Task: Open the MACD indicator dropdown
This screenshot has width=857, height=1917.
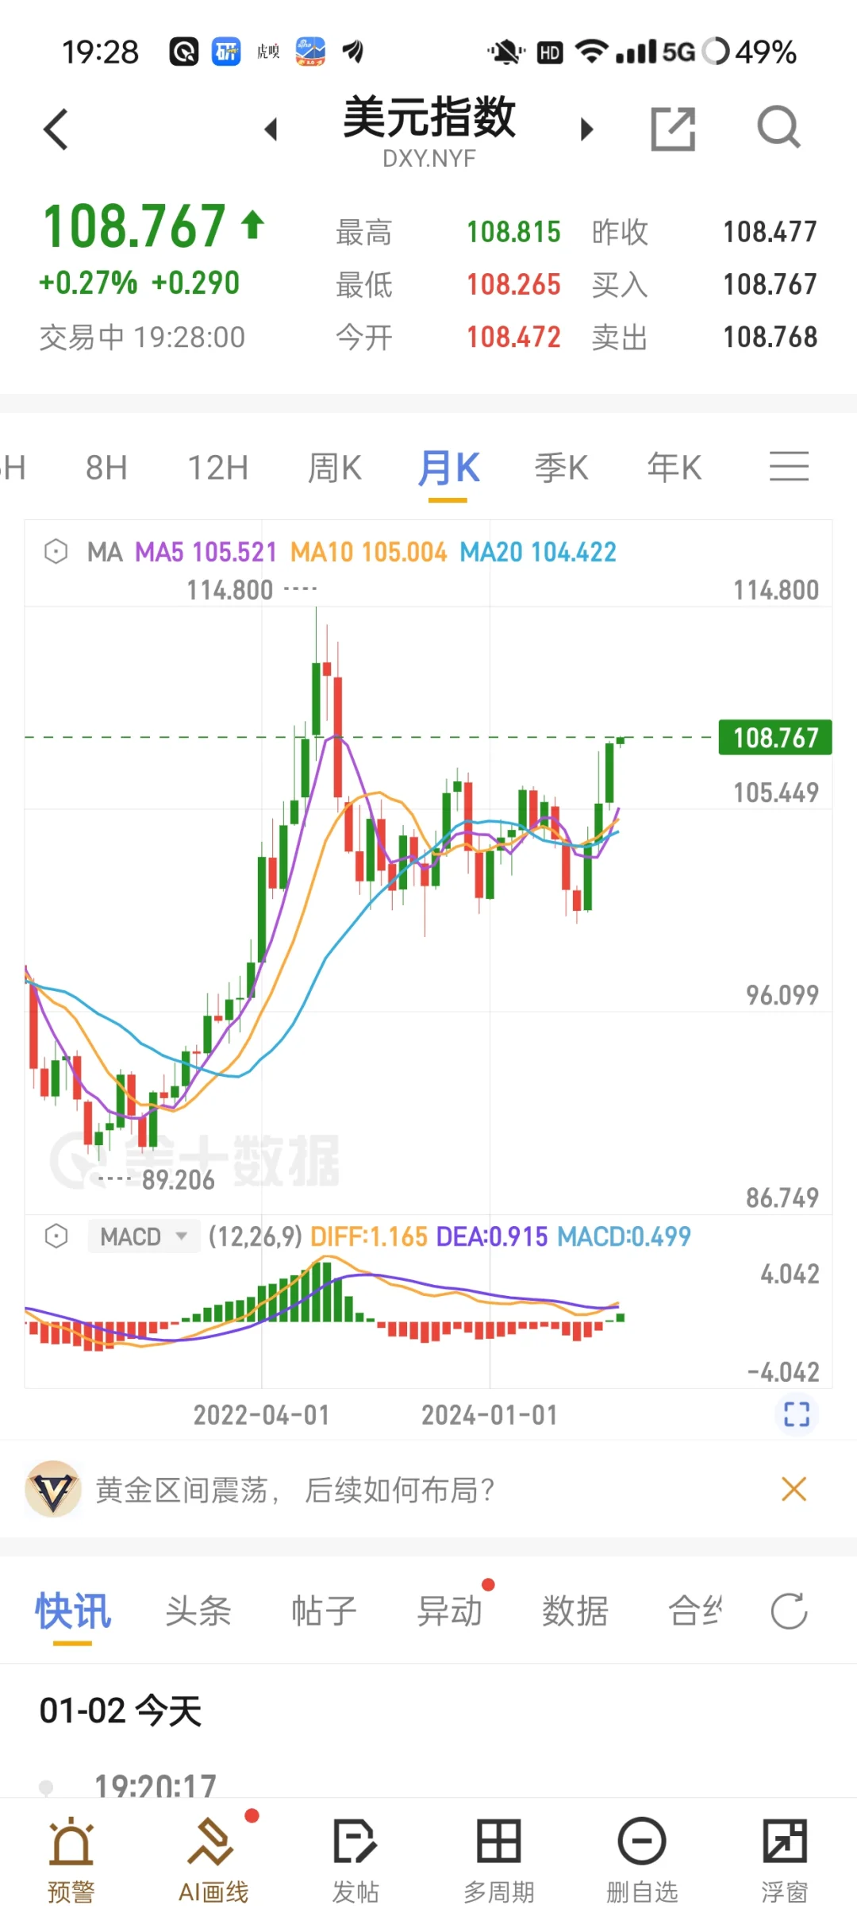Action: [144, 1236]
